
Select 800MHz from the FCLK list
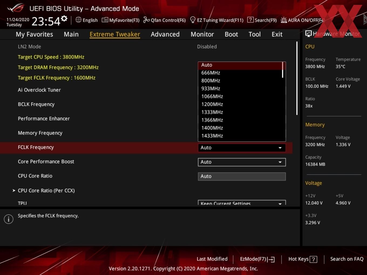click(x=240, y=81)
